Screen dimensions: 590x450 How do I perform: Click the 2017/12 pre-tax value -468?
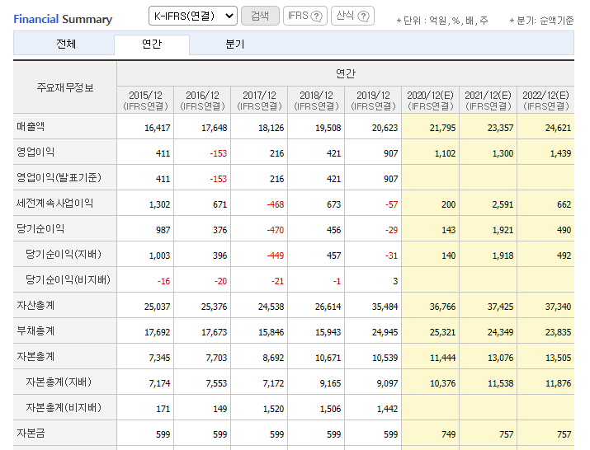pyautogui.click(x=276, y=204)
